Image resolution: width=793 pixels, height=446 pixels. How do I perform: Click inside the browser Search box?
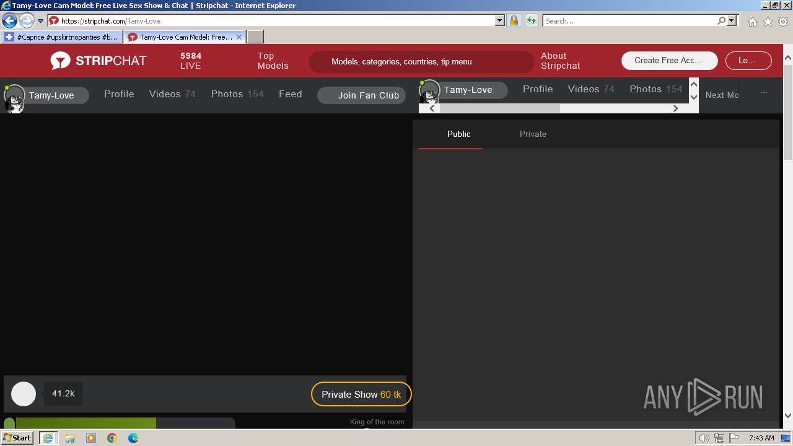point(629,20)
